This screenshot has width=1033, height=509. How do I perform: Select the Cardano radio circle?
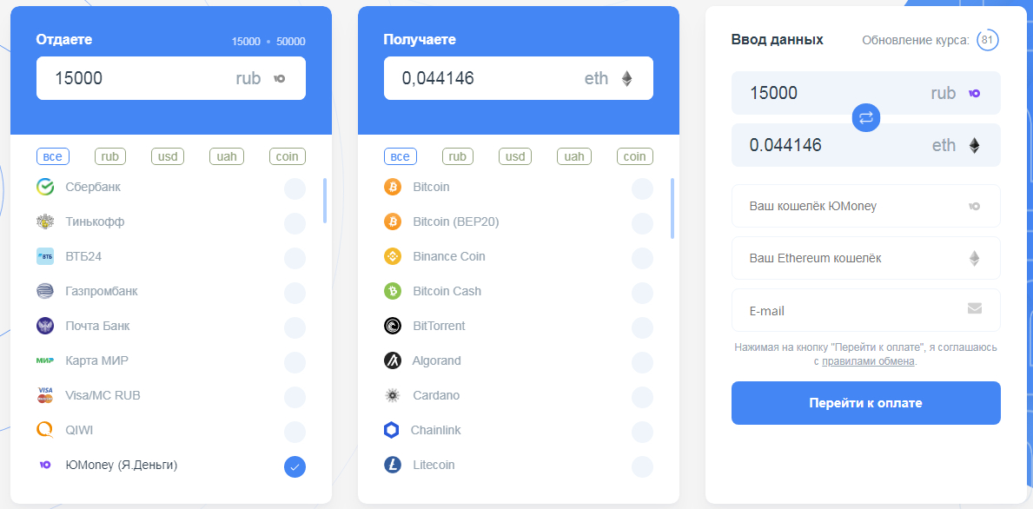pos(642,397)
